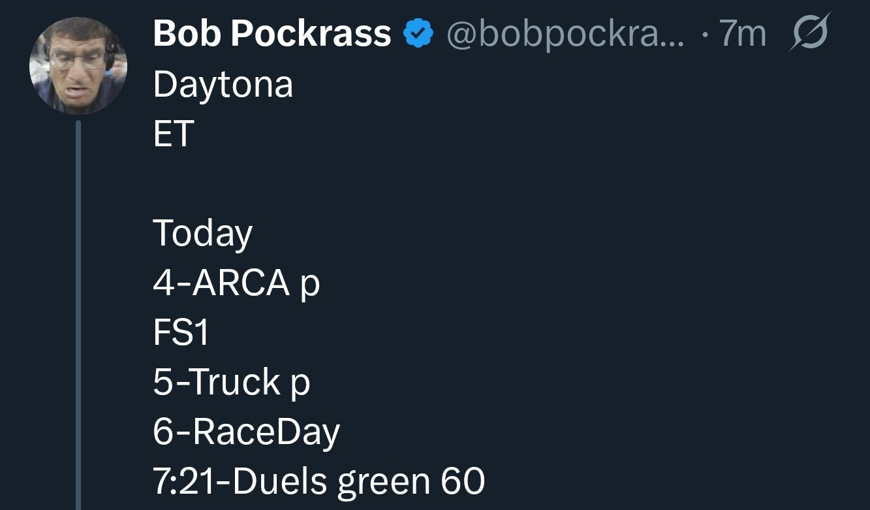Click the blue verified checkmark badge
This screenshot has height=510, width=870.
pos(419,34)
